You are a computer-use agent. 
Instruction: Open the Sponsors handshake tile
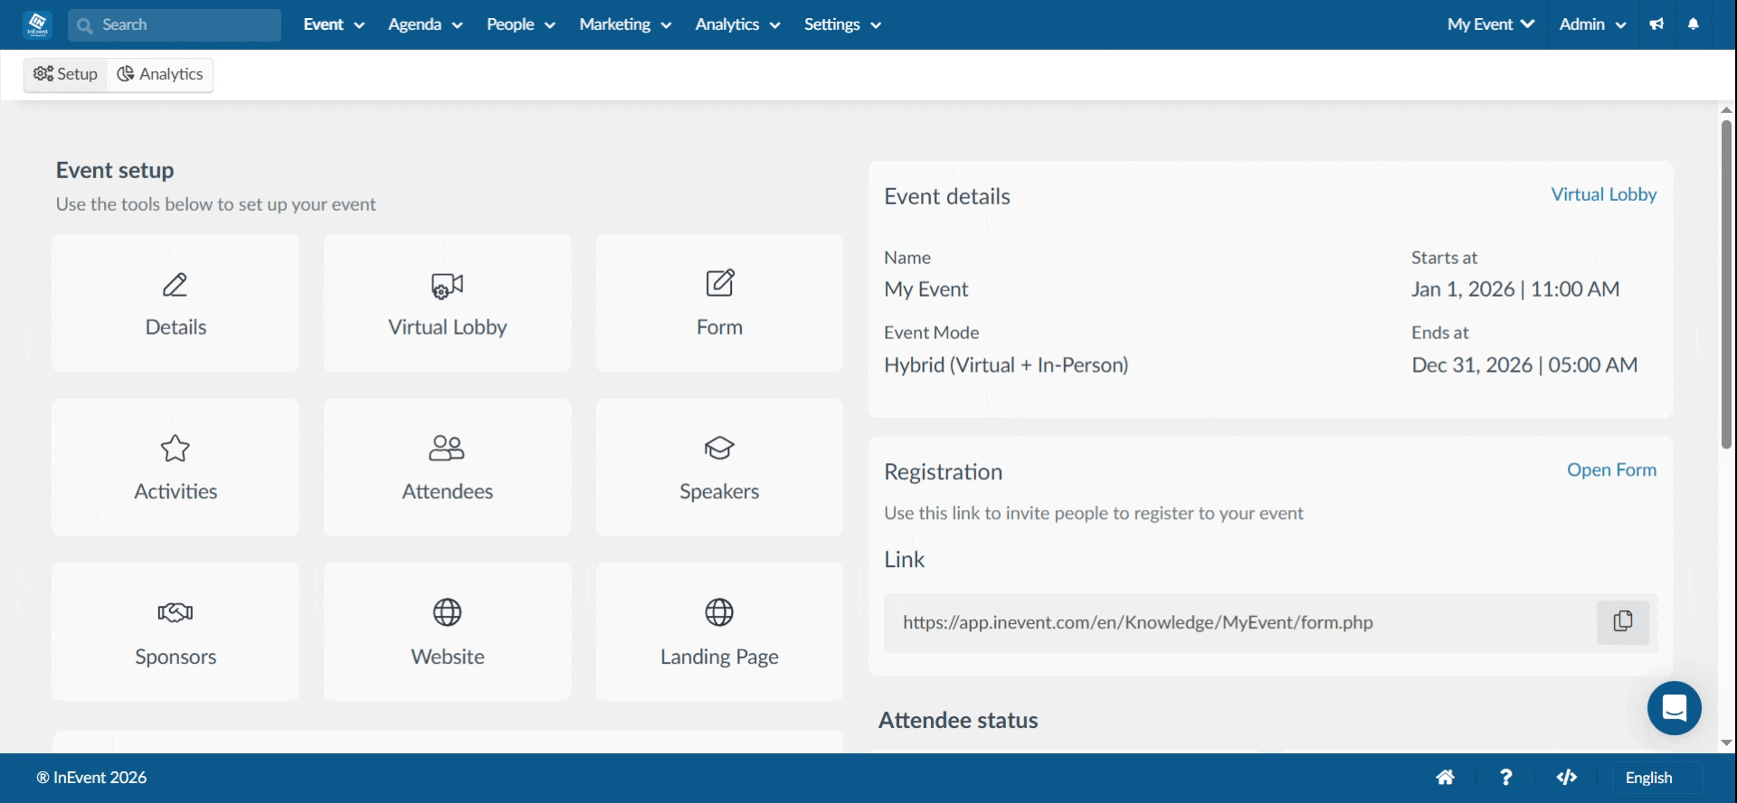(176, 631)
